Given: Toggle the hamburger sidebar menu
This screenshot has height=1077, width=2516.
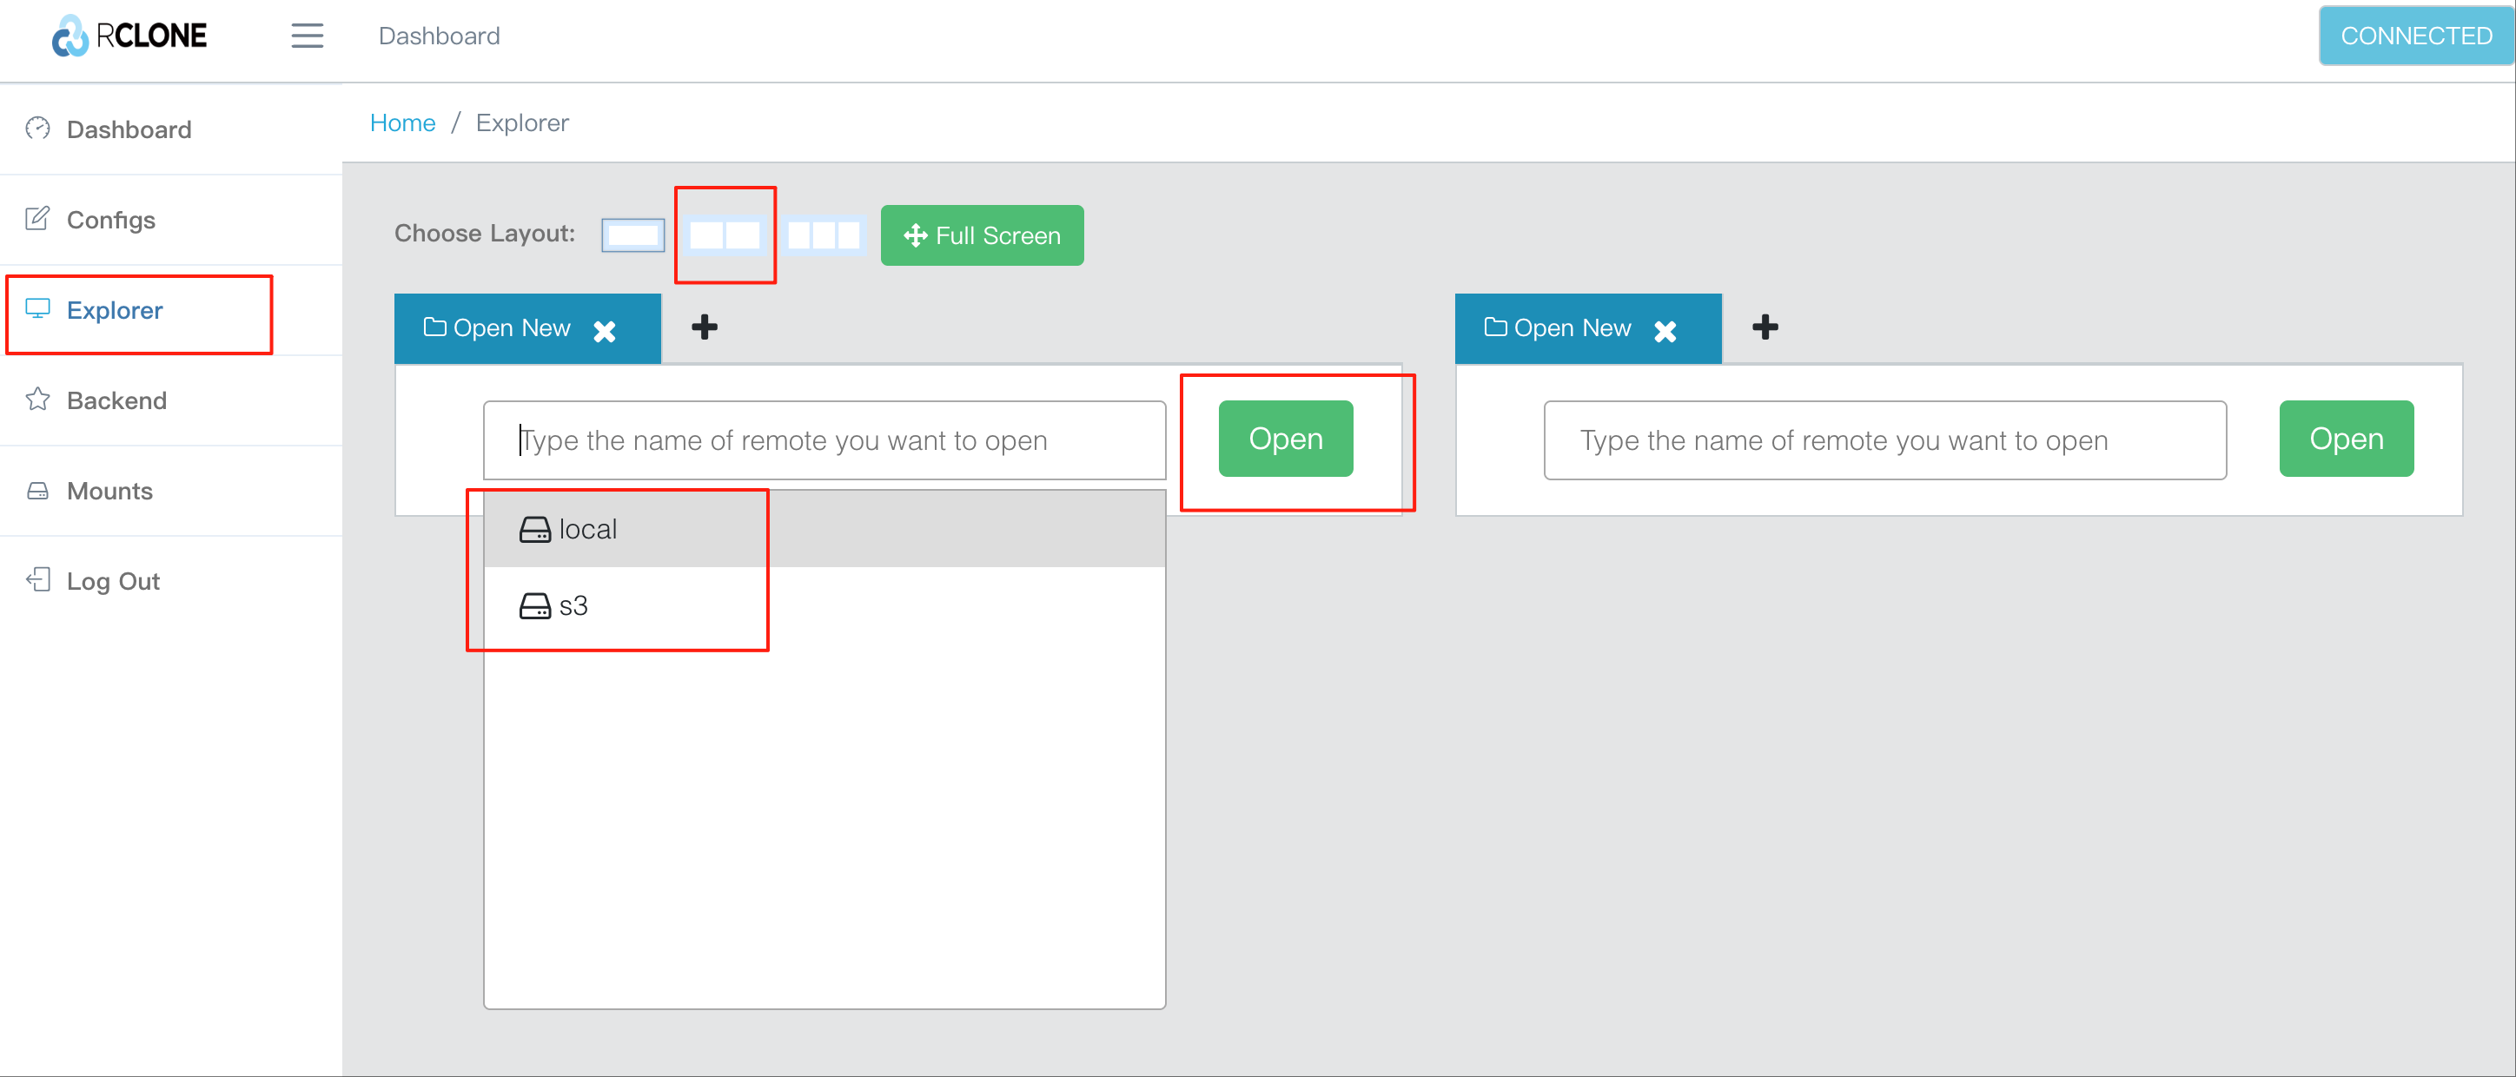Looking at the screenshot, I should (307, 36).
